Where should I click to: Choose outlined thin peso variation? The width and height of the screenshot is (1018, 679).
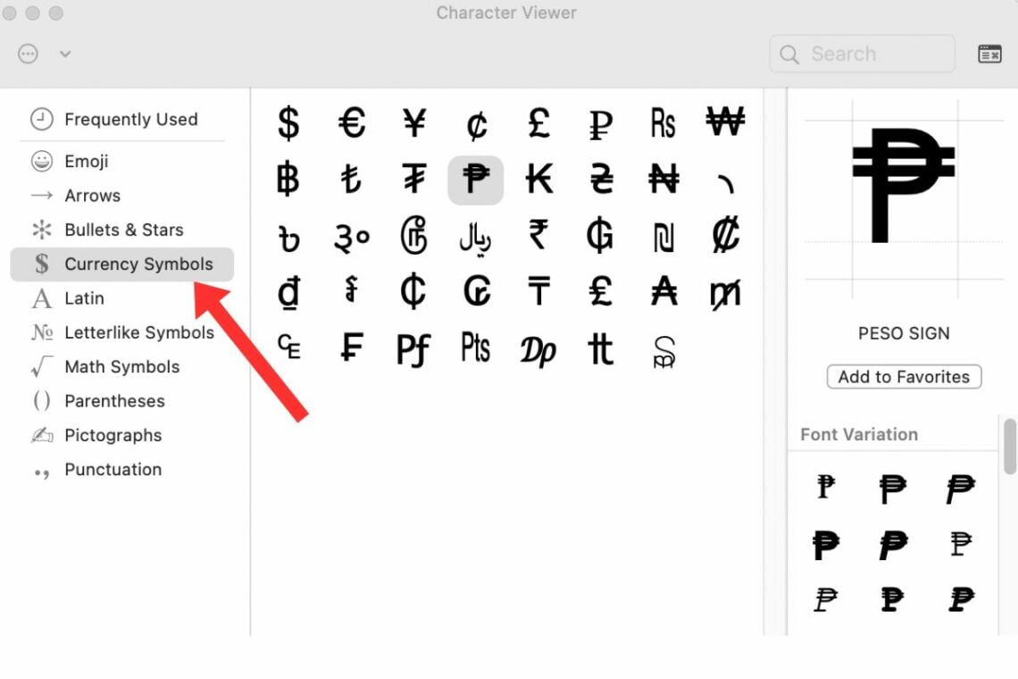pyautogui.click(x=961, y=543)
